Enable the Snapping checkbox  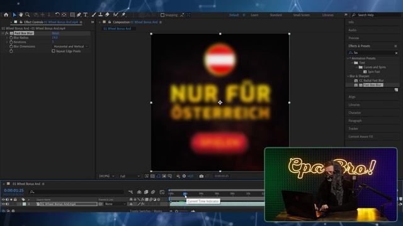pos(162,15)
